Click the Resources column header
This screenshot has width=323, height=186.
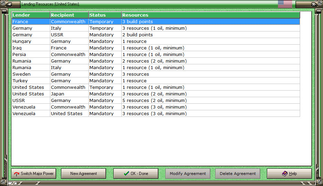(211, 15)
